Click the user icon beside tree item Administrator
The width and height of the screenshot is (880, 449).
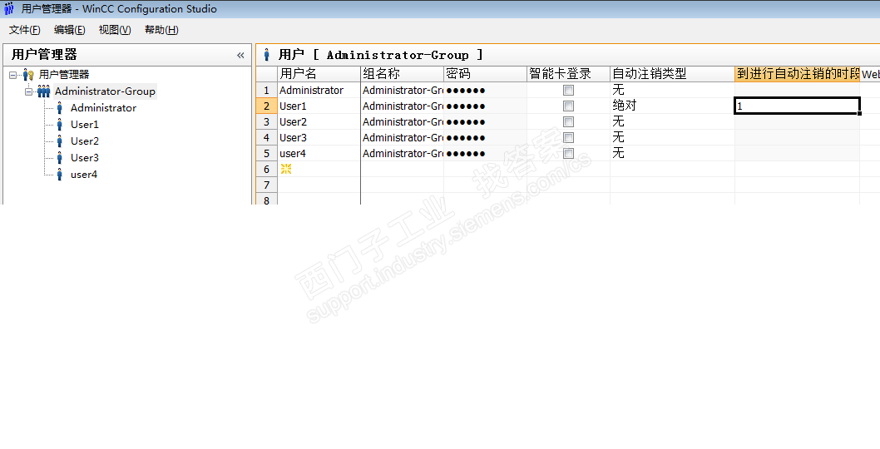(60, 108)
